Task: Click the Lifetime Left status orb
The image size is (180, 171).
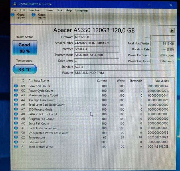Action: tap(16, 142)
